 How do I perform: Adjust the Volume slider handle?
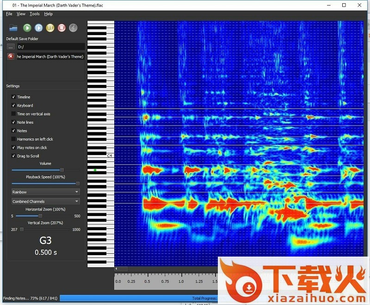(x=62, y=170)
